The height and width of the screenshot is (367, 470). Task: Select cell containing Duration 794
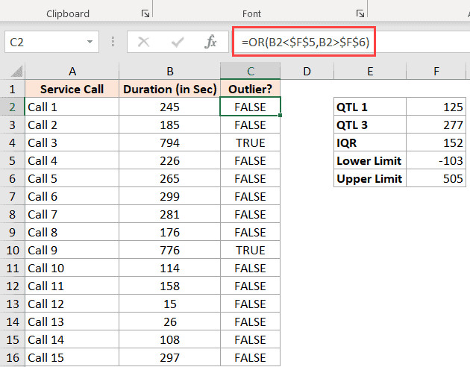(169, 142)
